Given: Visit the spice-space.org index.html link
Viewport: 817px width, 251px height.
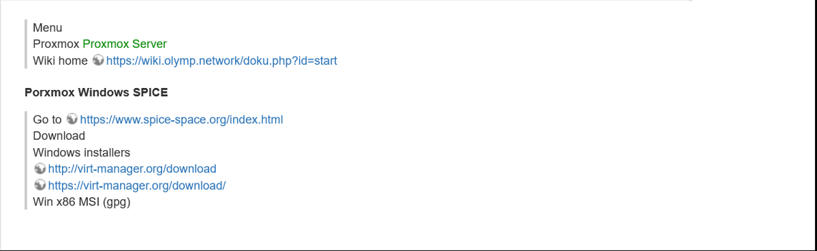Looking at the screenshot, I should (x=181, y=120).
